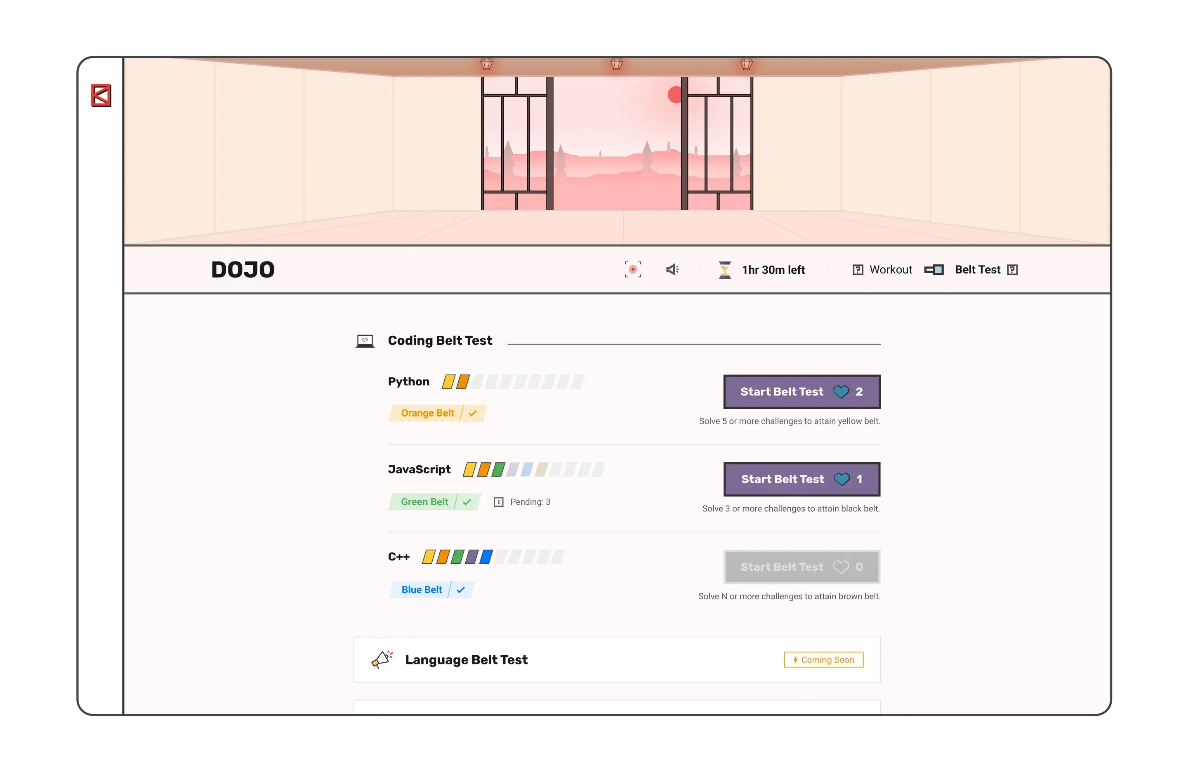Click the megaphone icon by Language Belt Test
1188x772 pixels.
[382, 659]
